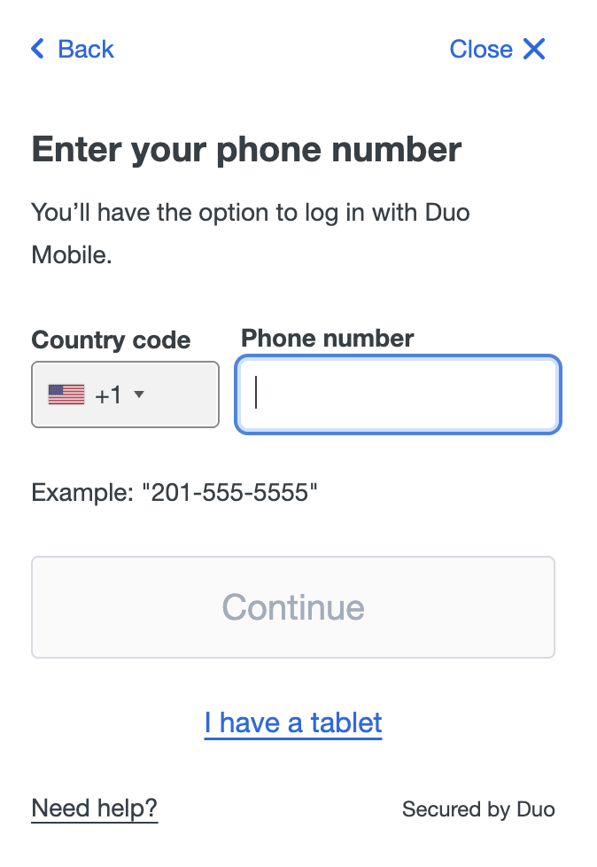Focus the Phone number input field
597x867 pixels.
click(x=397, y=394)
